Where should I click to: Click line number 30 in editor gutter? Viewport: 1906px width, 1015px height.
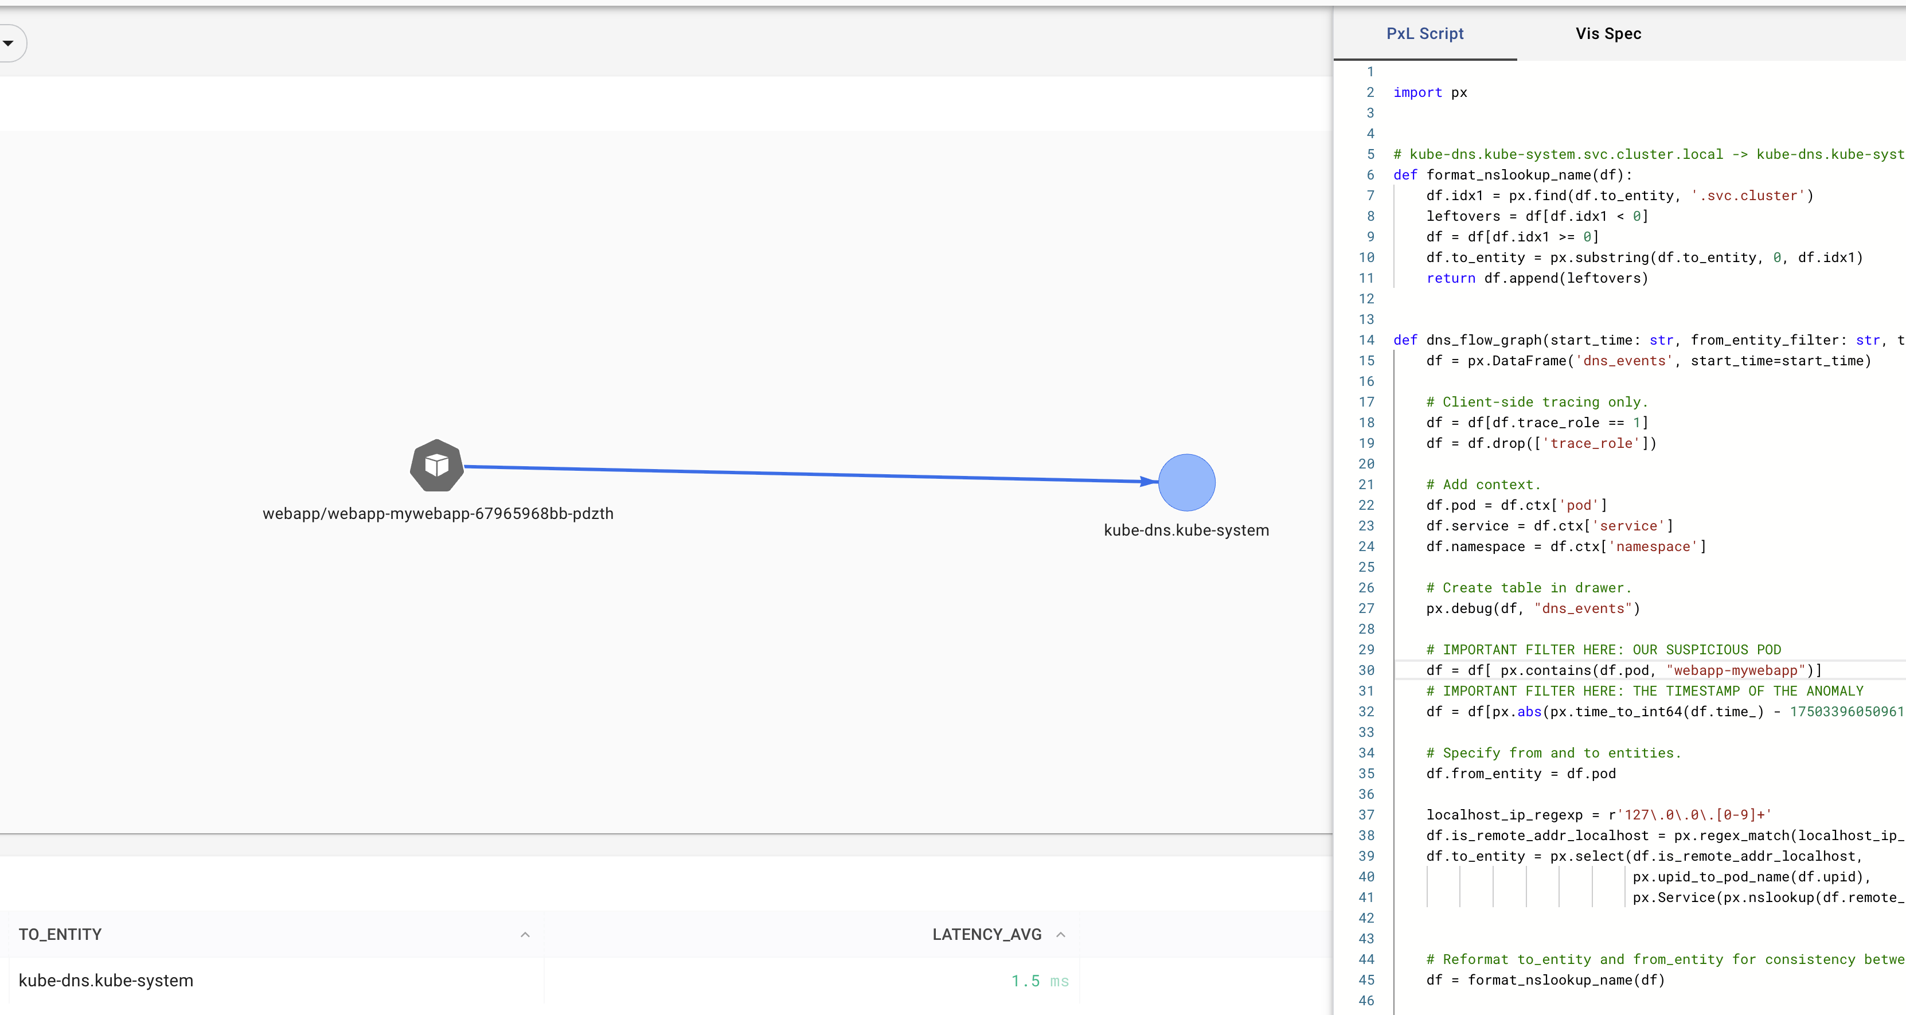[x=1366, y=670]
